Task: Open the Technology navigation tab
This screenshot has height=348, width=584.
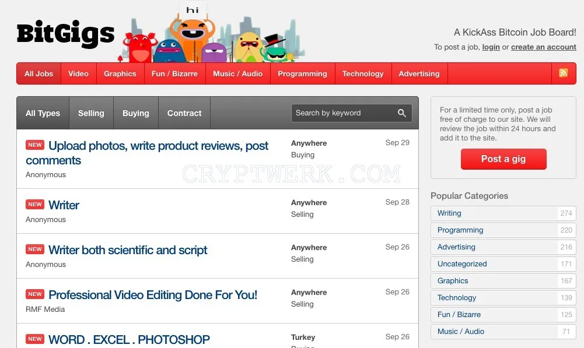Action: (363, 73)
